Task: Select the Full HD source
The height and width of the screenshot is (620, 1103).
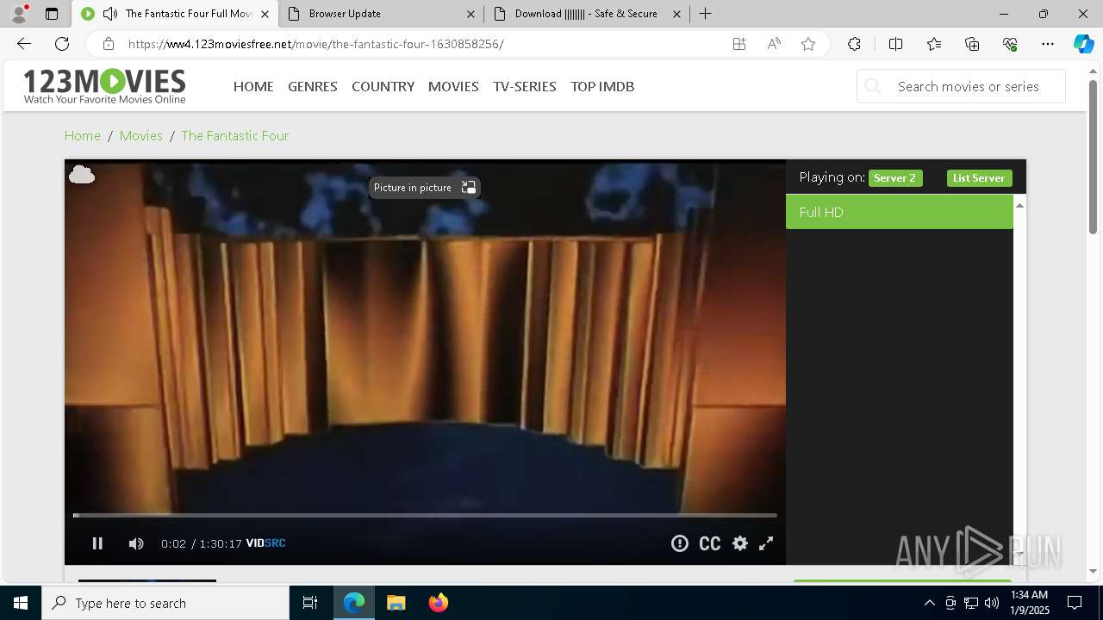Action: coord(900,212)
